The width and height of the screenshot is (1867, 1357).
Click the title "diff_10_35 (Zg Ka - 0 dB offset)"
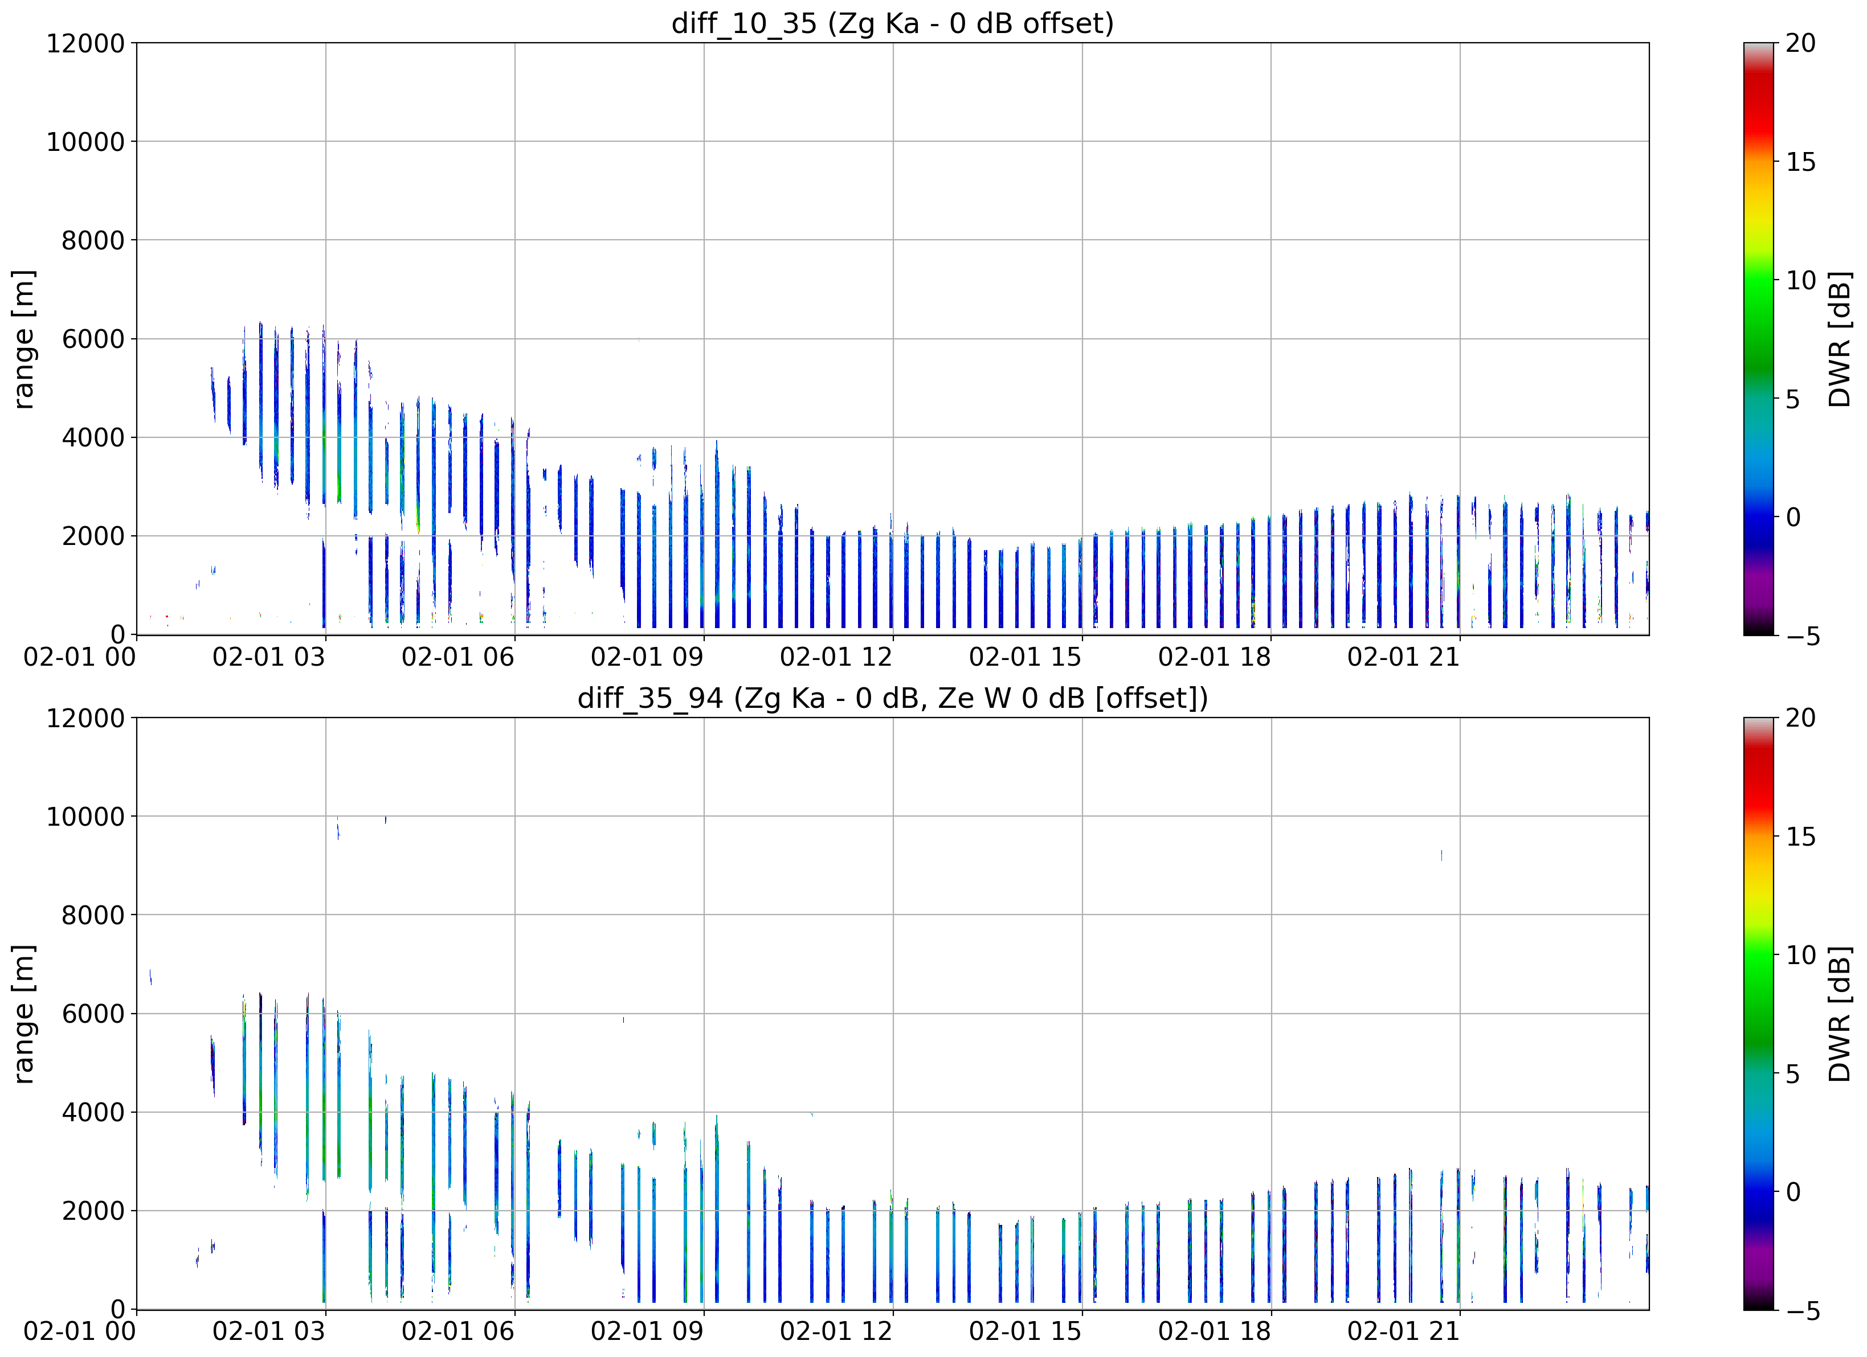(892, 23)
